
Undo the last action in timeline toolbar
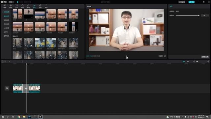[x=9, y=61]
